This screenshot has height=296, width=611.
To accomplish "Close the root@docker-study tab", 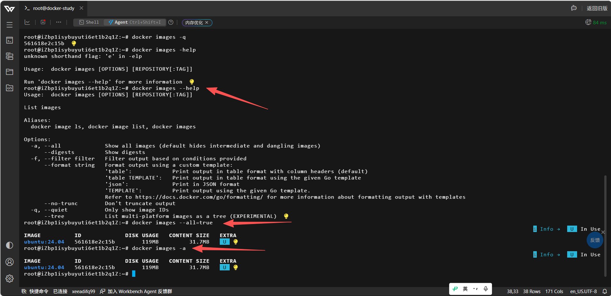I will 82,8.
